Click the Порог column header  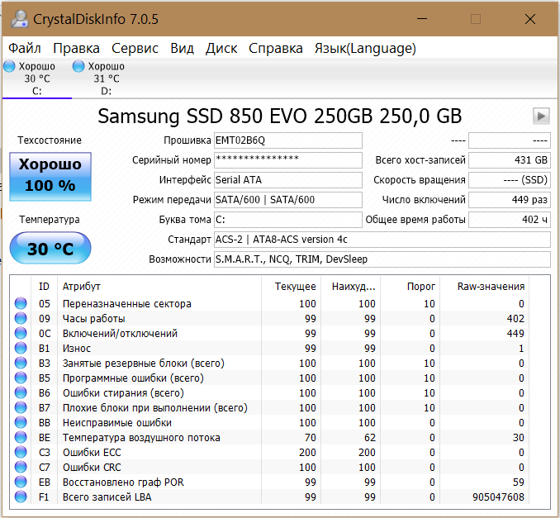(x=410, y=287)
